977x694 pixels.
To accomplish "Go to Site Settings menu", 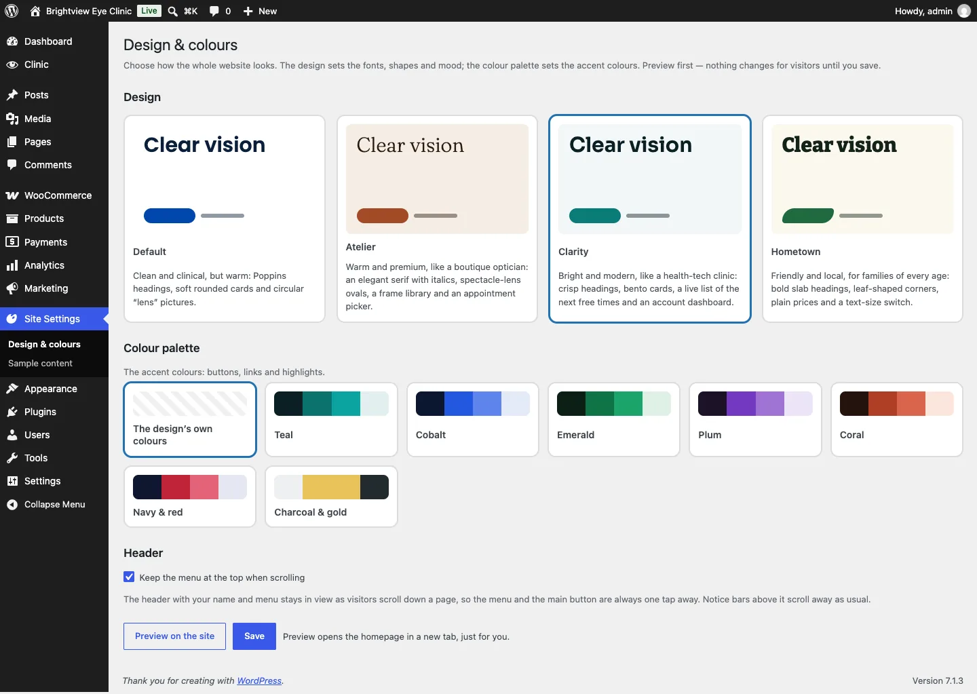I will 54,319.
